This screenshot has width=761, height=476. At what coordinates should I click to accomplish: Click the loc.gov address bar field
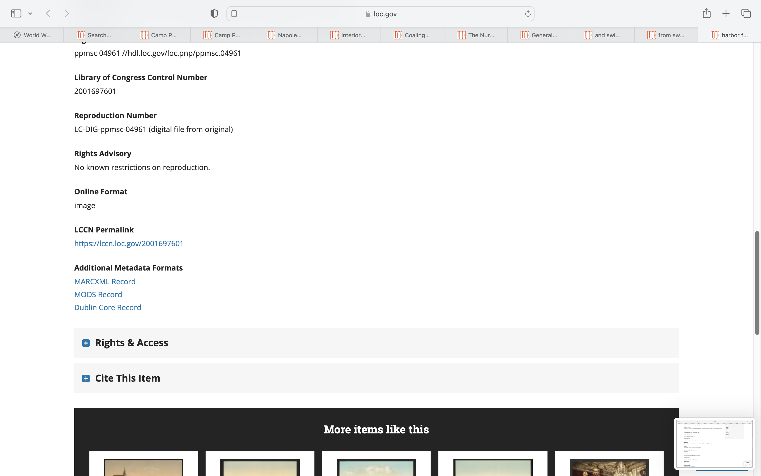click(380, 14)
